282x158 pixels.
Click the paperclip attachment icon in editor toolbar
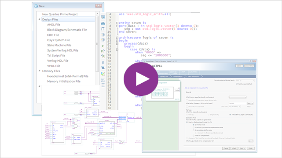103,63
